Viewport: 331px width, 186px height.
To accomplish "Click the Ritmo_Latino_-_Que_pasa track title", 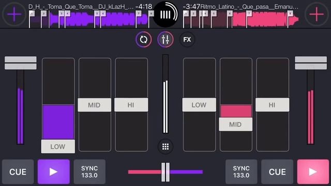I will pos(249,7).
